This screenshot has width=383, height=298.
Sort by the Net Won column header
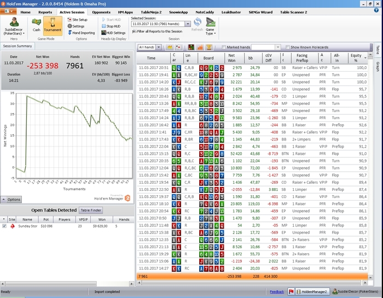click(234, 58)
